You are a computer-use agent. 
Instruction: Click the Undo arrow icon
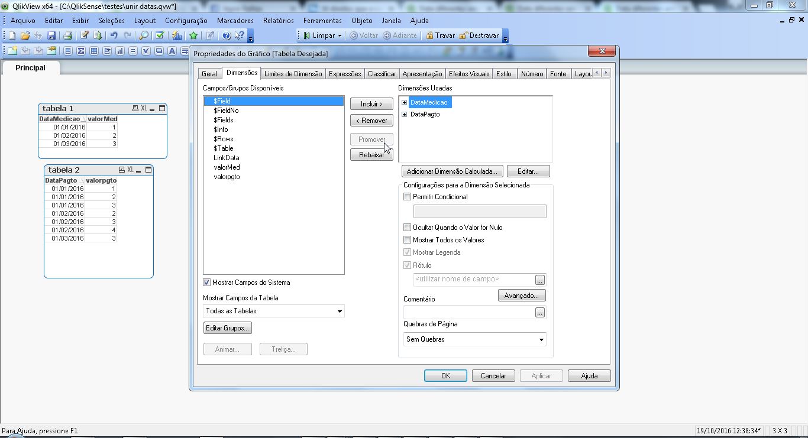tap(114, 35)
